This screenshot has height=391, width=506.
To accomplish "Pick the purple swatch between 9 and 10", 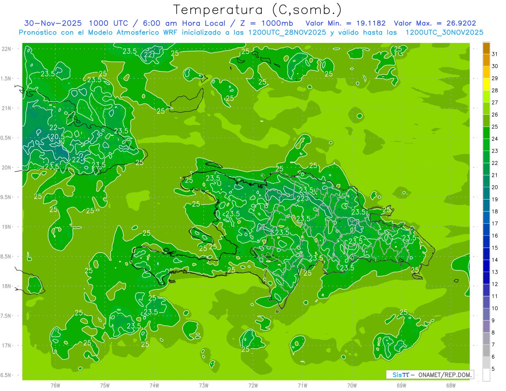I will click(x=486, y=314).
